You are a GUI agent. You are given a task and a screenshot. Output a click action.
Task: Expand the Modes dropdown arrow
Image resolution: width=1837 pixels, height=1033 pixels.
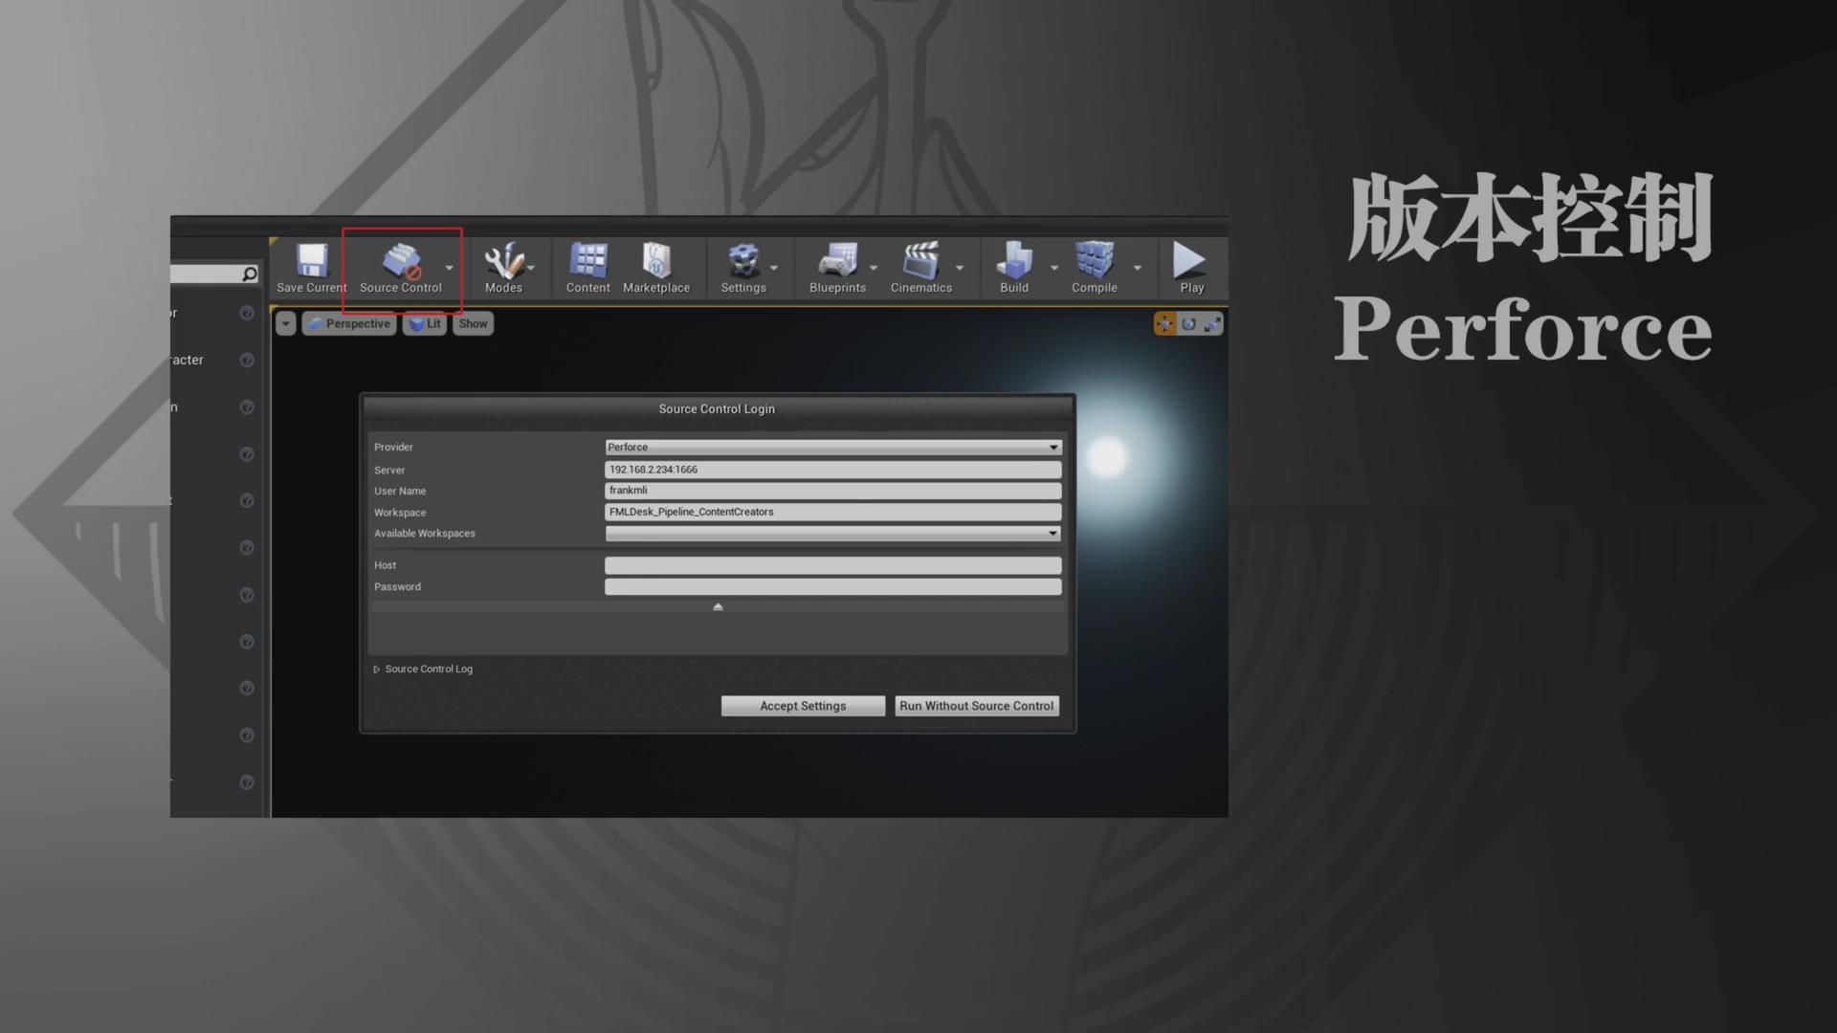531,268
